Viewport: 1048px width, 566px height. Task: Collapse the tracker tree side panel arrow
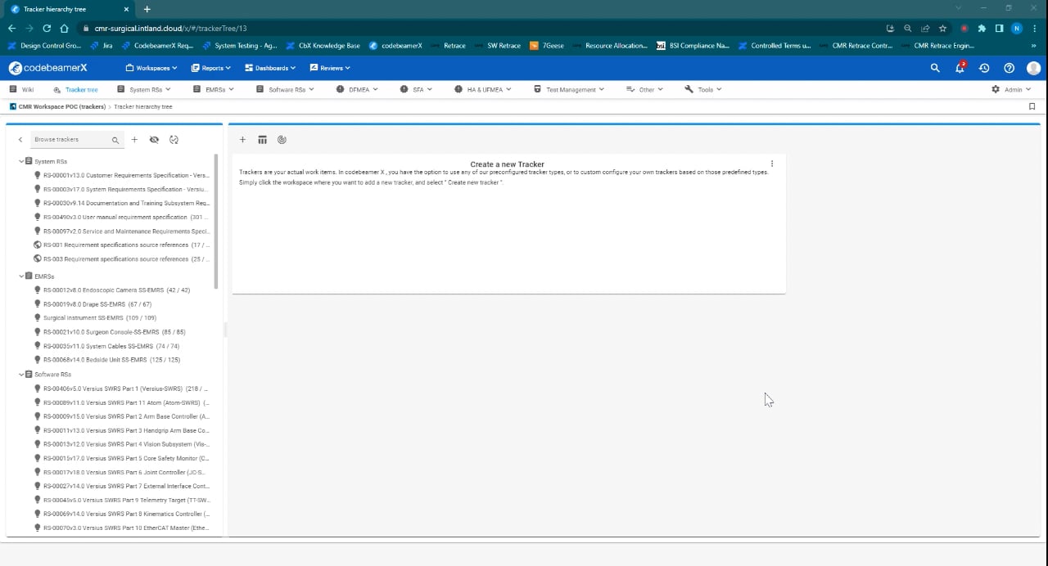click(20, 140)
